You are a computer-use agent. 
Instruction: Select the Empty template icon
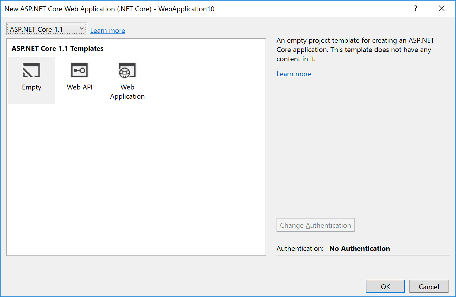pyautogui.click(x=31, y=70)
